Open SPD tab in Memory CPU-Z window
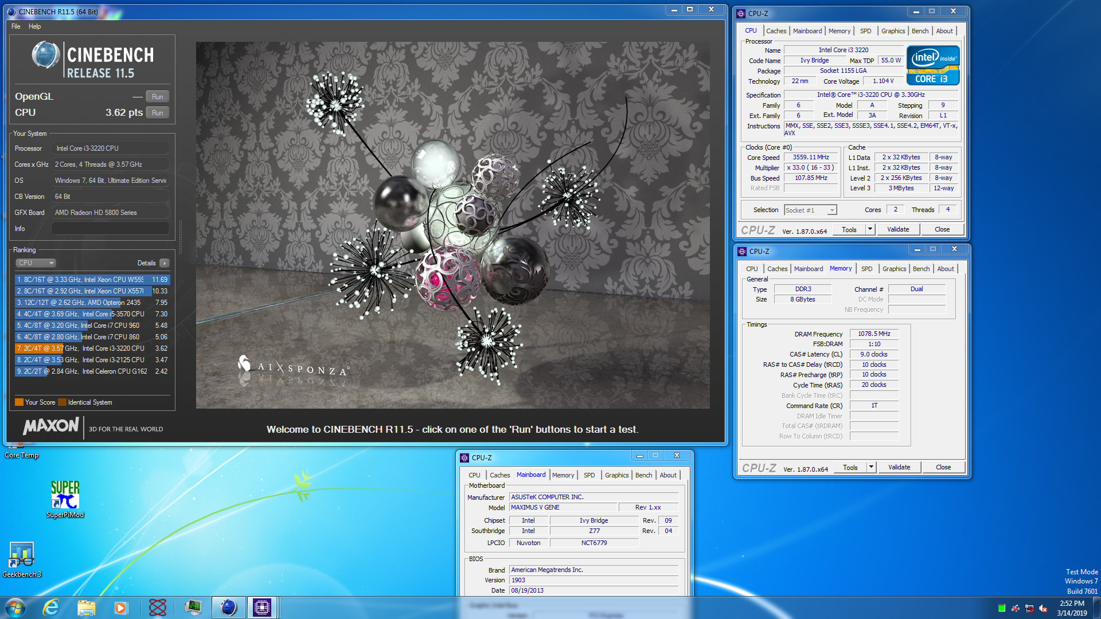The width and height of the screenshot is (1101, 619). pyautogui.click(x=866, y=269)
